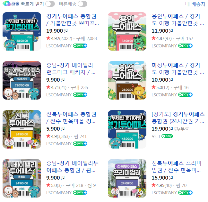This screenshot has height=202, width=208.
Task: Click Npay plus badge under 용인투어패스
Action: click(x=185, y=46)
